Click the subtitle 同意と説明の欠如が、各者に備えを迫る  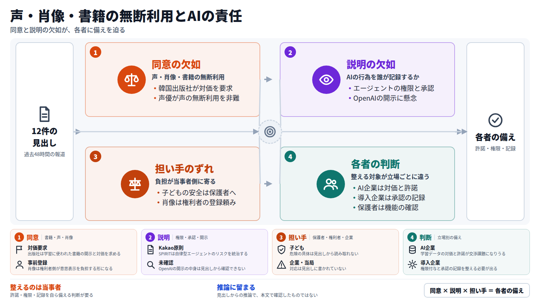[x=67, y=30]
